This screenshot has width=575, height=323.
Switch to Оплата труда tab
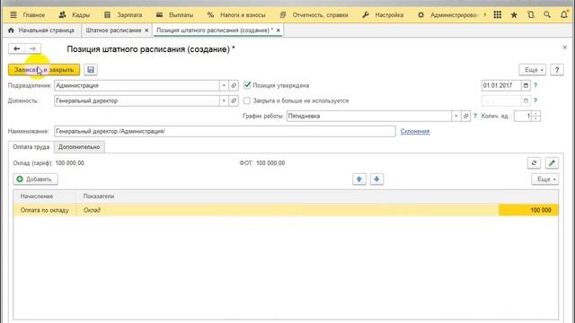pyautogui.click(x=31, y=147)
